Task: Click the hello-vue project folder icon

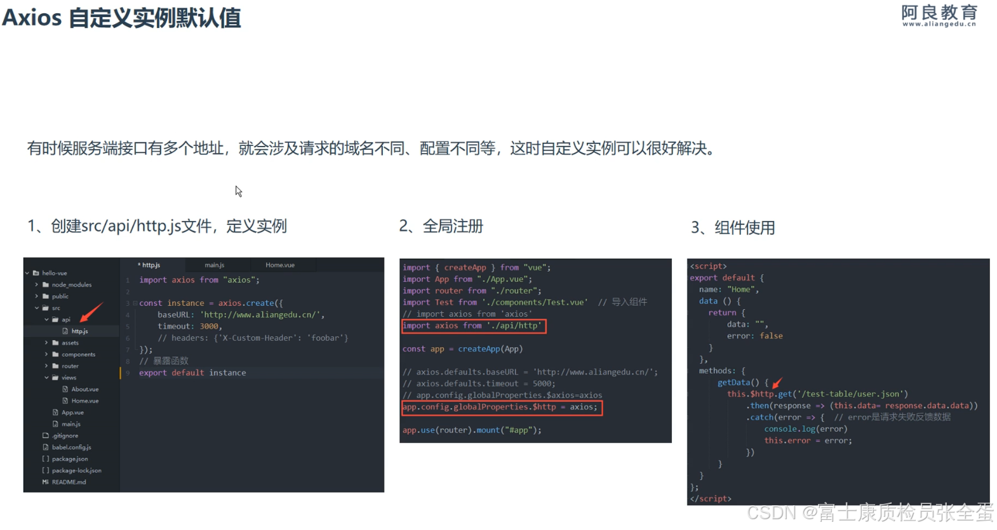Action: [x=36, y=273]
